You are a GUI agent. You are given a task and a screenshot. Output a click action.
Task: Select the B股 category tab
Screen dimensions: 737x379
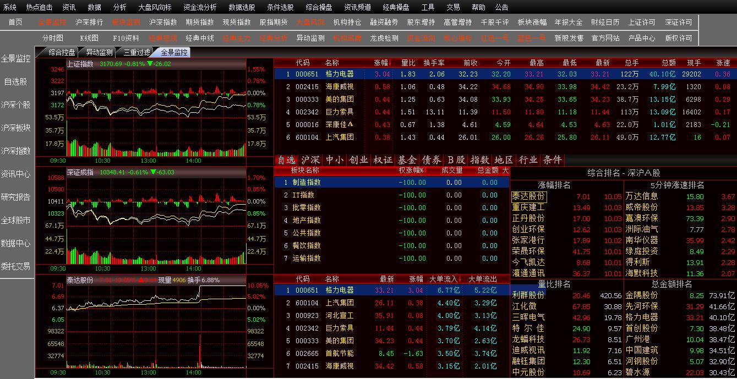click(456, 160)
